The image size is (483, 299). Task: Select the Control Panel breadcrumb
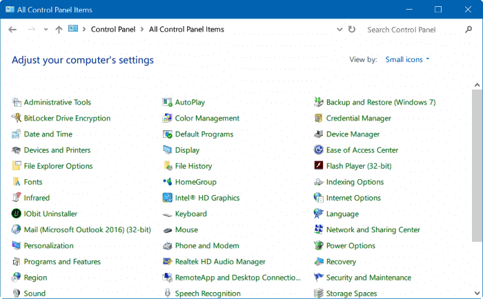[x=113, y=29]
